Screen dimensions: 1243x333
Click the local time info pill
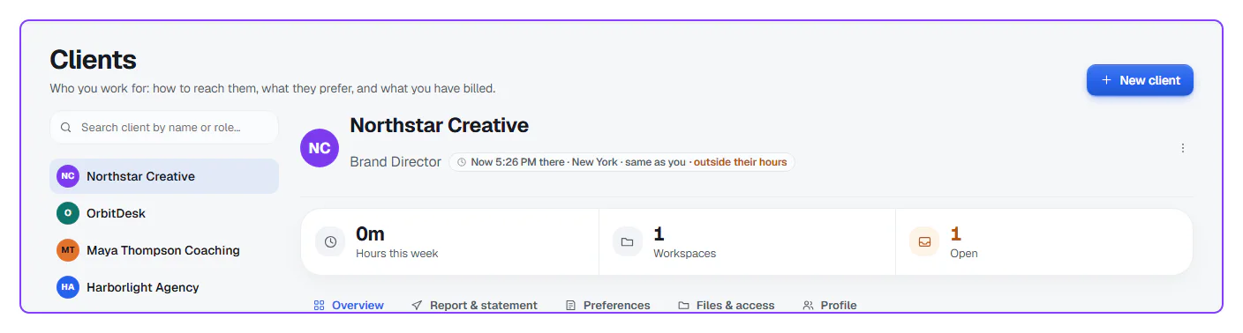(x=621, y=162)
